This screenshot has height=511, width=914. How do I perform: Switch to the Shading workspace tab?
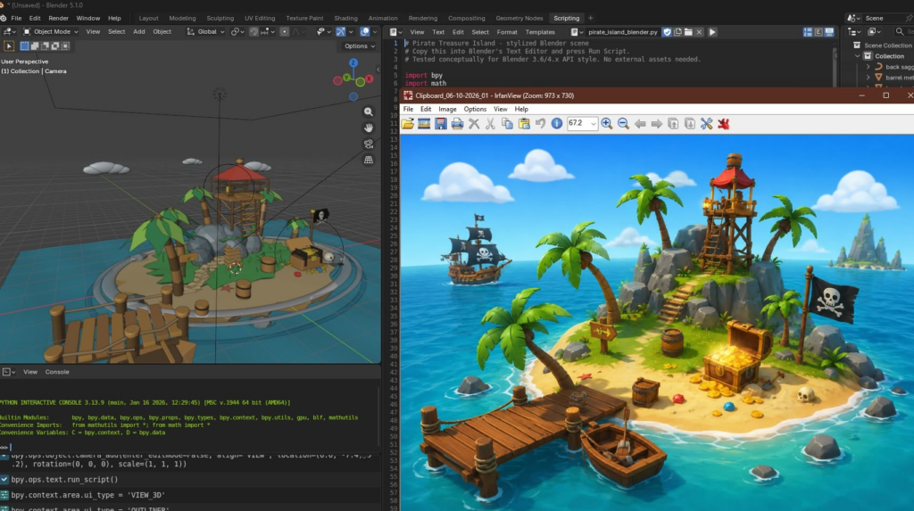coord(345,18)
